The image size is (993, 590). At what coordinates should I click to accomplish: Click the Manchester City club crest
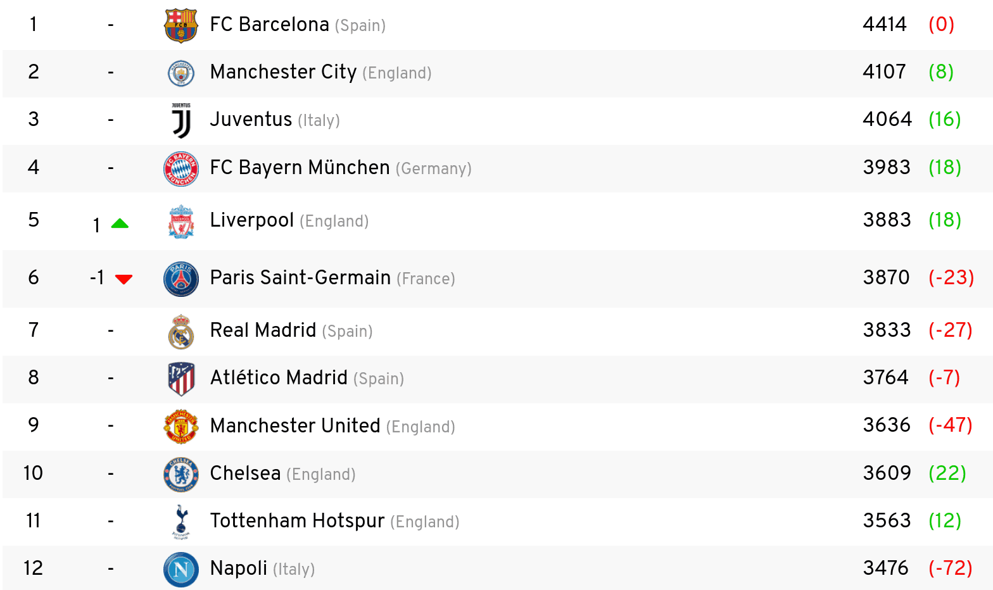point(181,73)
